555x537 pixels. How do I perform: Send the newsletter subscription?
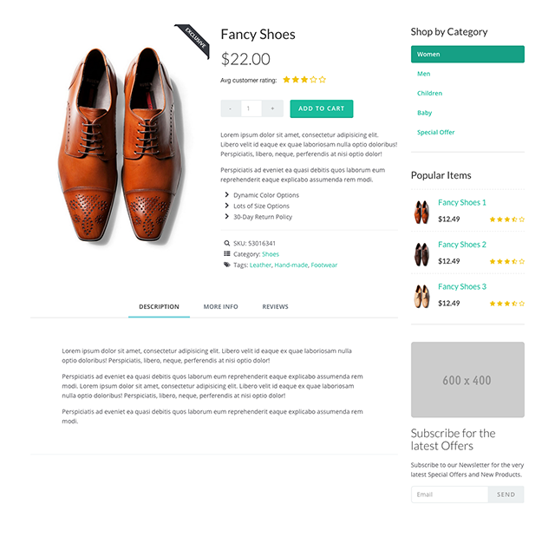tap(506, 494)
